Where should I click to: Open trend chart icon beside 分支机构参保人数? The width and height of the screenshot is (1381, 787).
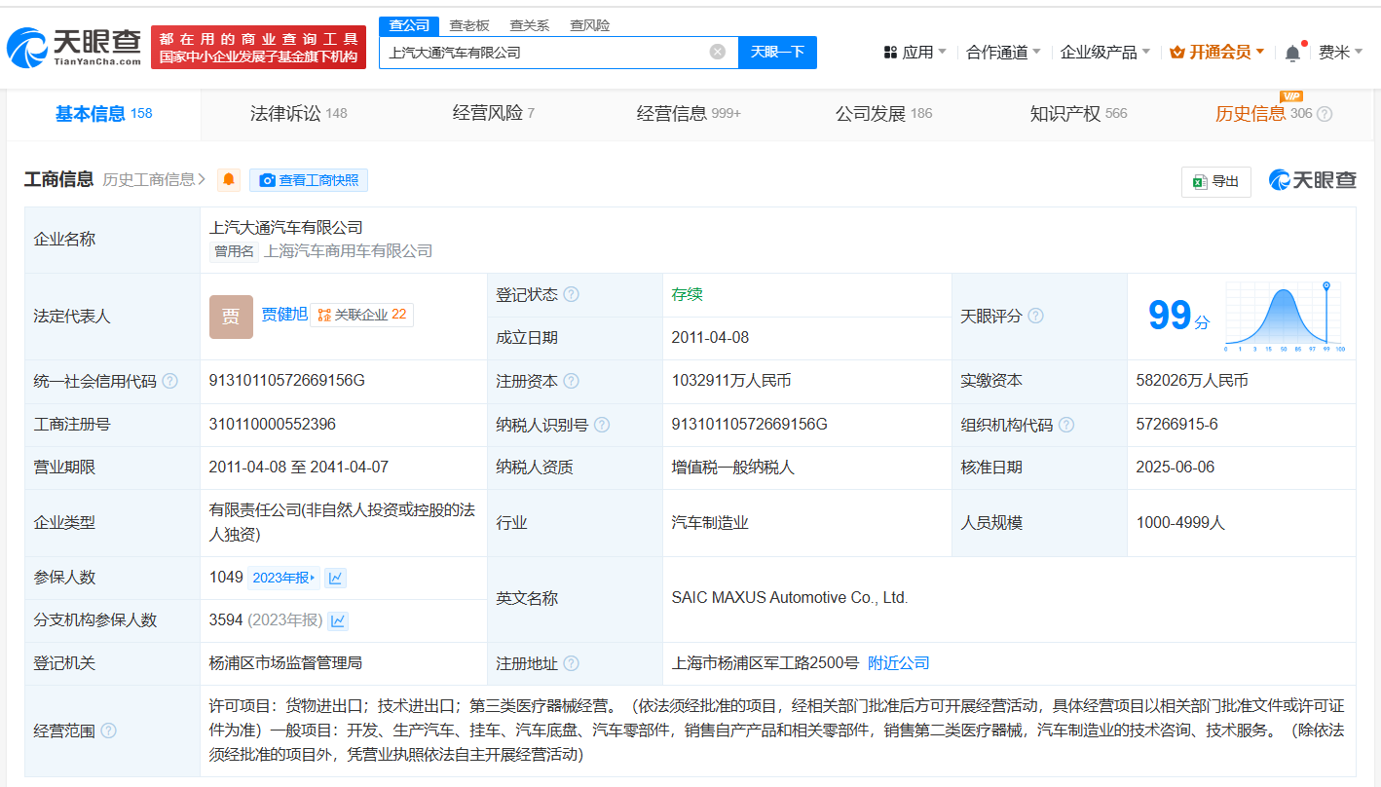click(338, 620)
